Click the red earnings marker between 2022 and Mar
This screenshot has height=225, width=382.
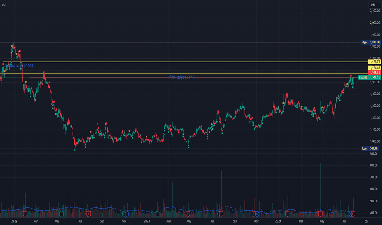click(25, 214)
